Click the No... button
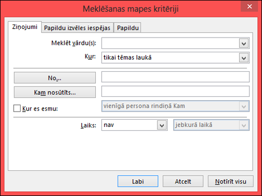Viewport: 262px width, 196px height. click(x=55, y=78)
